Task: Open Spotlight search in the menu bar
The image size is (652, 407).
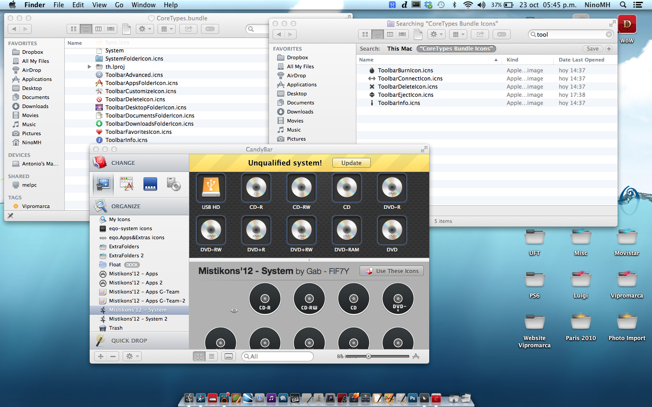Action: [x=623, y=5]
